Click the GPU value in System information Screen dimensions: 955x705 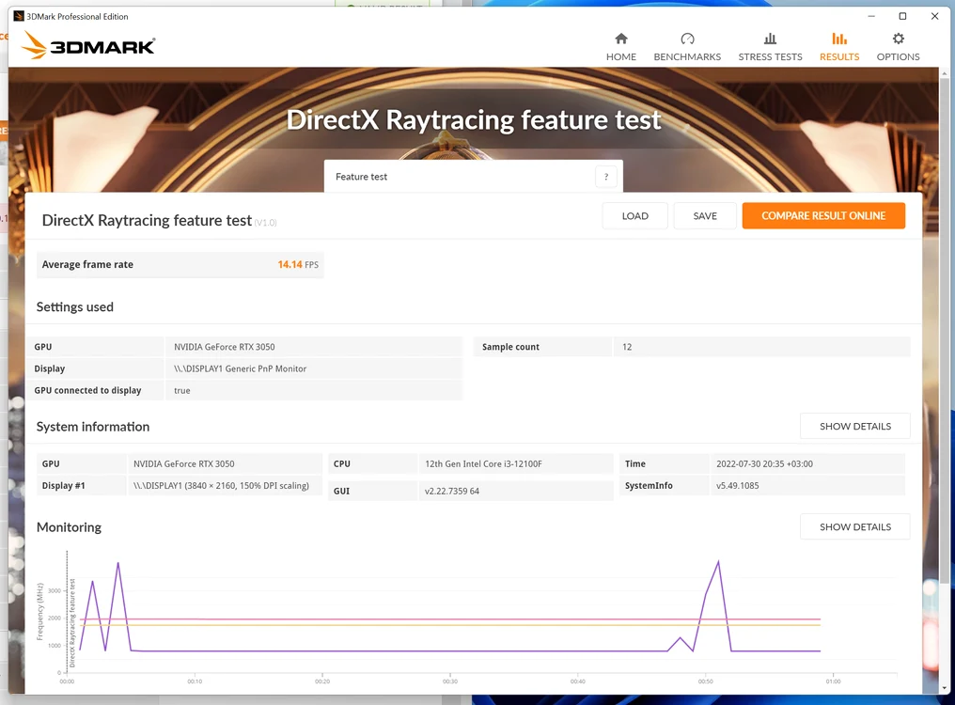pos(183,463)
